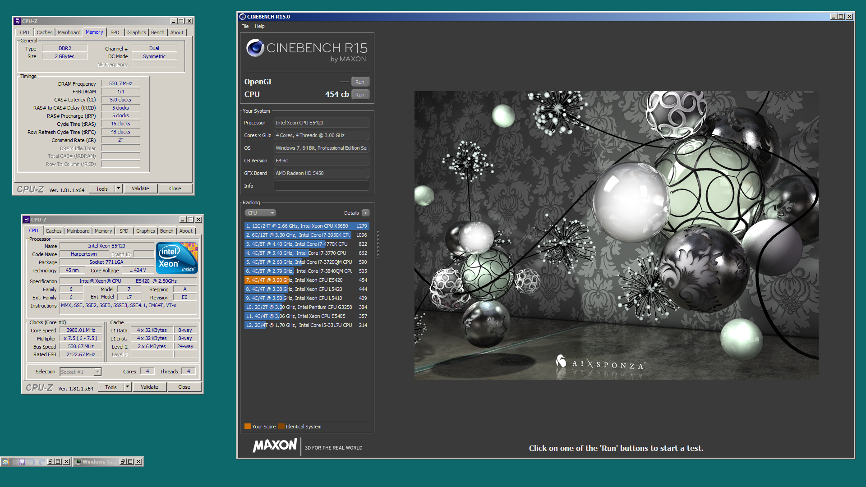This screenshot has height=487, width=866.
Task: Switch to SPD tab in top CPU-Z window
Action: pos(115,32)
